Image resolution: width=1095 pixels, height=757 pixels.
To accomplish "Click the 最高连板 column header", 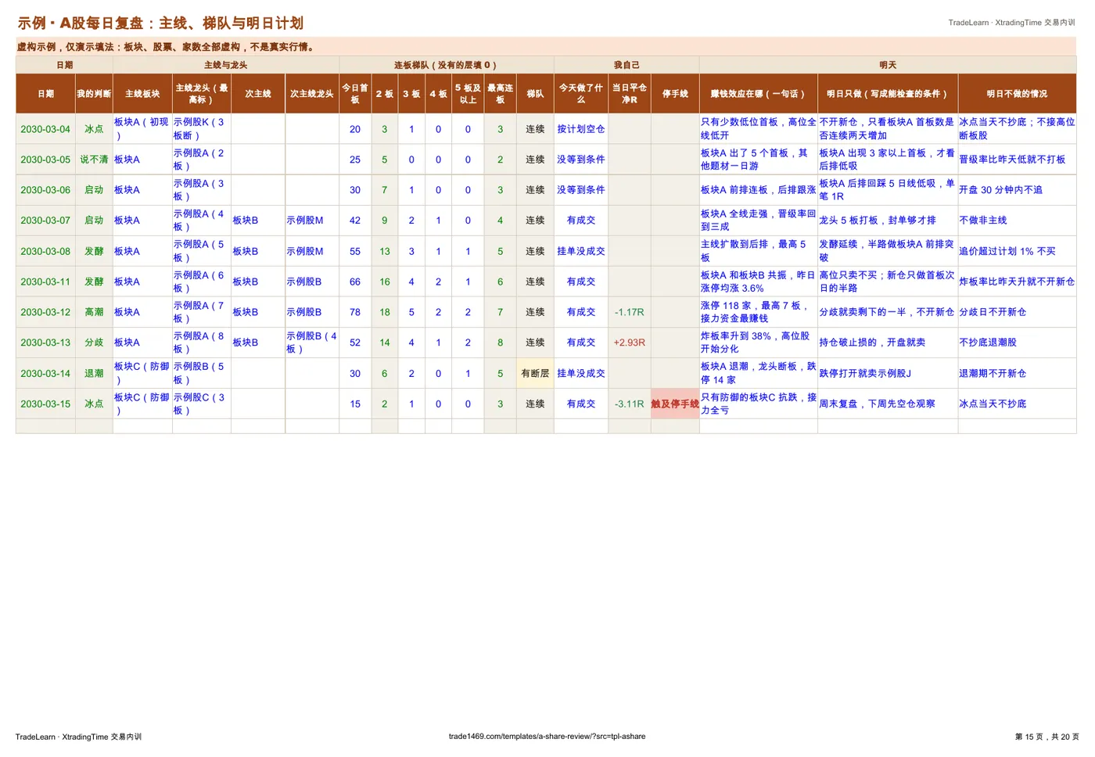I will coord(501,94).
